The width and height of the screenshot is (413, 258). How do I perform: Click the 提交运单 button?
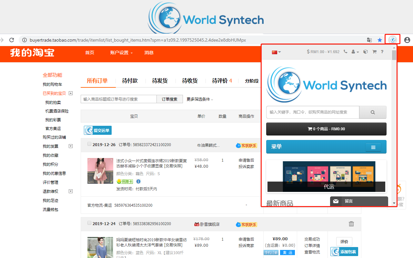tap(98, 130)
